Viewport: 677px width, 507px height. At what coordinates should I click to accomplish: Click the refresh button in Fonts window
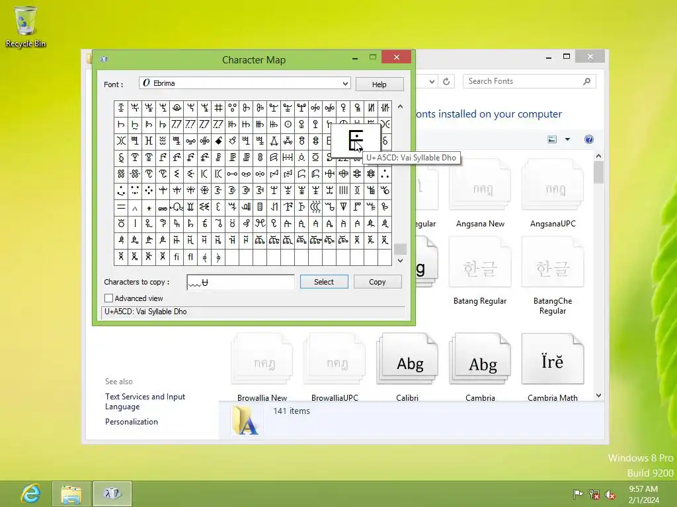coord(446,81)
